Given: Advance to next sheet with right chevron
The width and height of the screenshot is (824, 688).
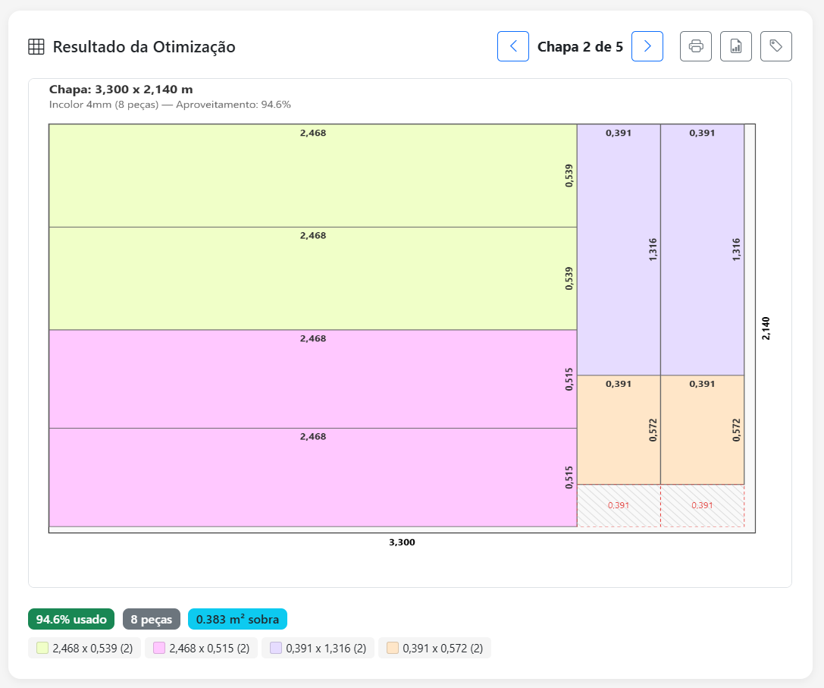Looking at the screenshot, I should pyautogui.click(x=647, y=46).
